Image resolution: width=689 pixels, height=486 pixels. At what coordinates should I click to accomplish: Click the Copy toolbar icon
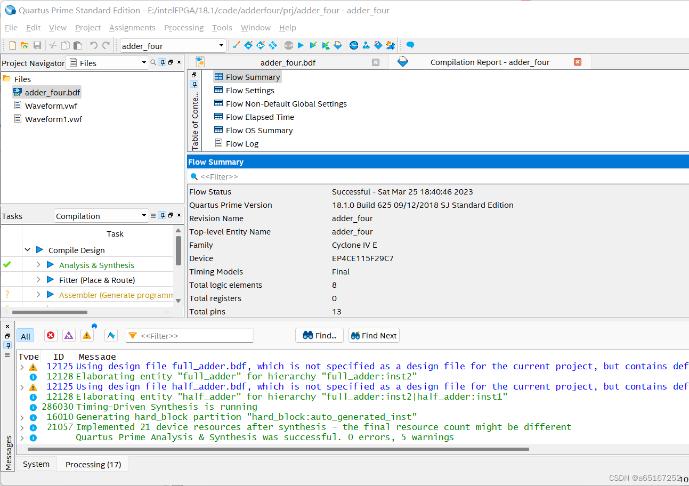coord(66,46)
